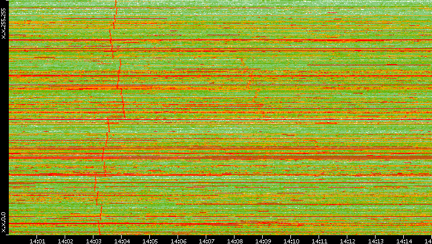Click the 14:04 time axis label

tap(122, 241)
